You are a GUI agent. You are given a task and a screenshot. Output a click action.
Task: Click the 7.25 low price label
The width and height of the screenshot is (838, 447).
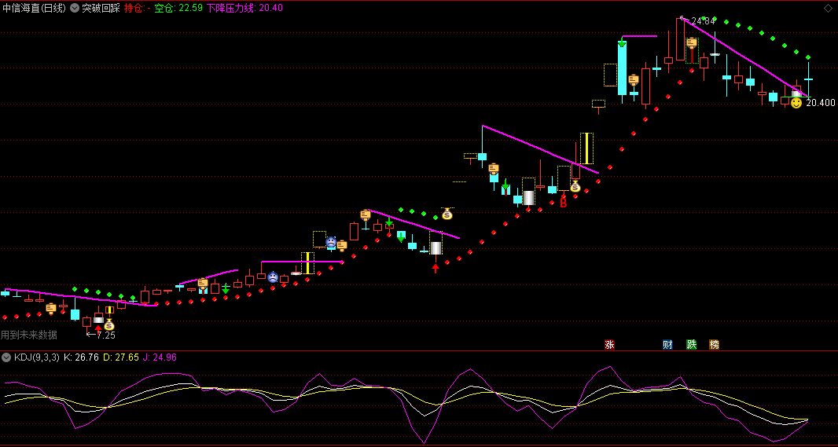pyautogui.click(x=106, y=335)
